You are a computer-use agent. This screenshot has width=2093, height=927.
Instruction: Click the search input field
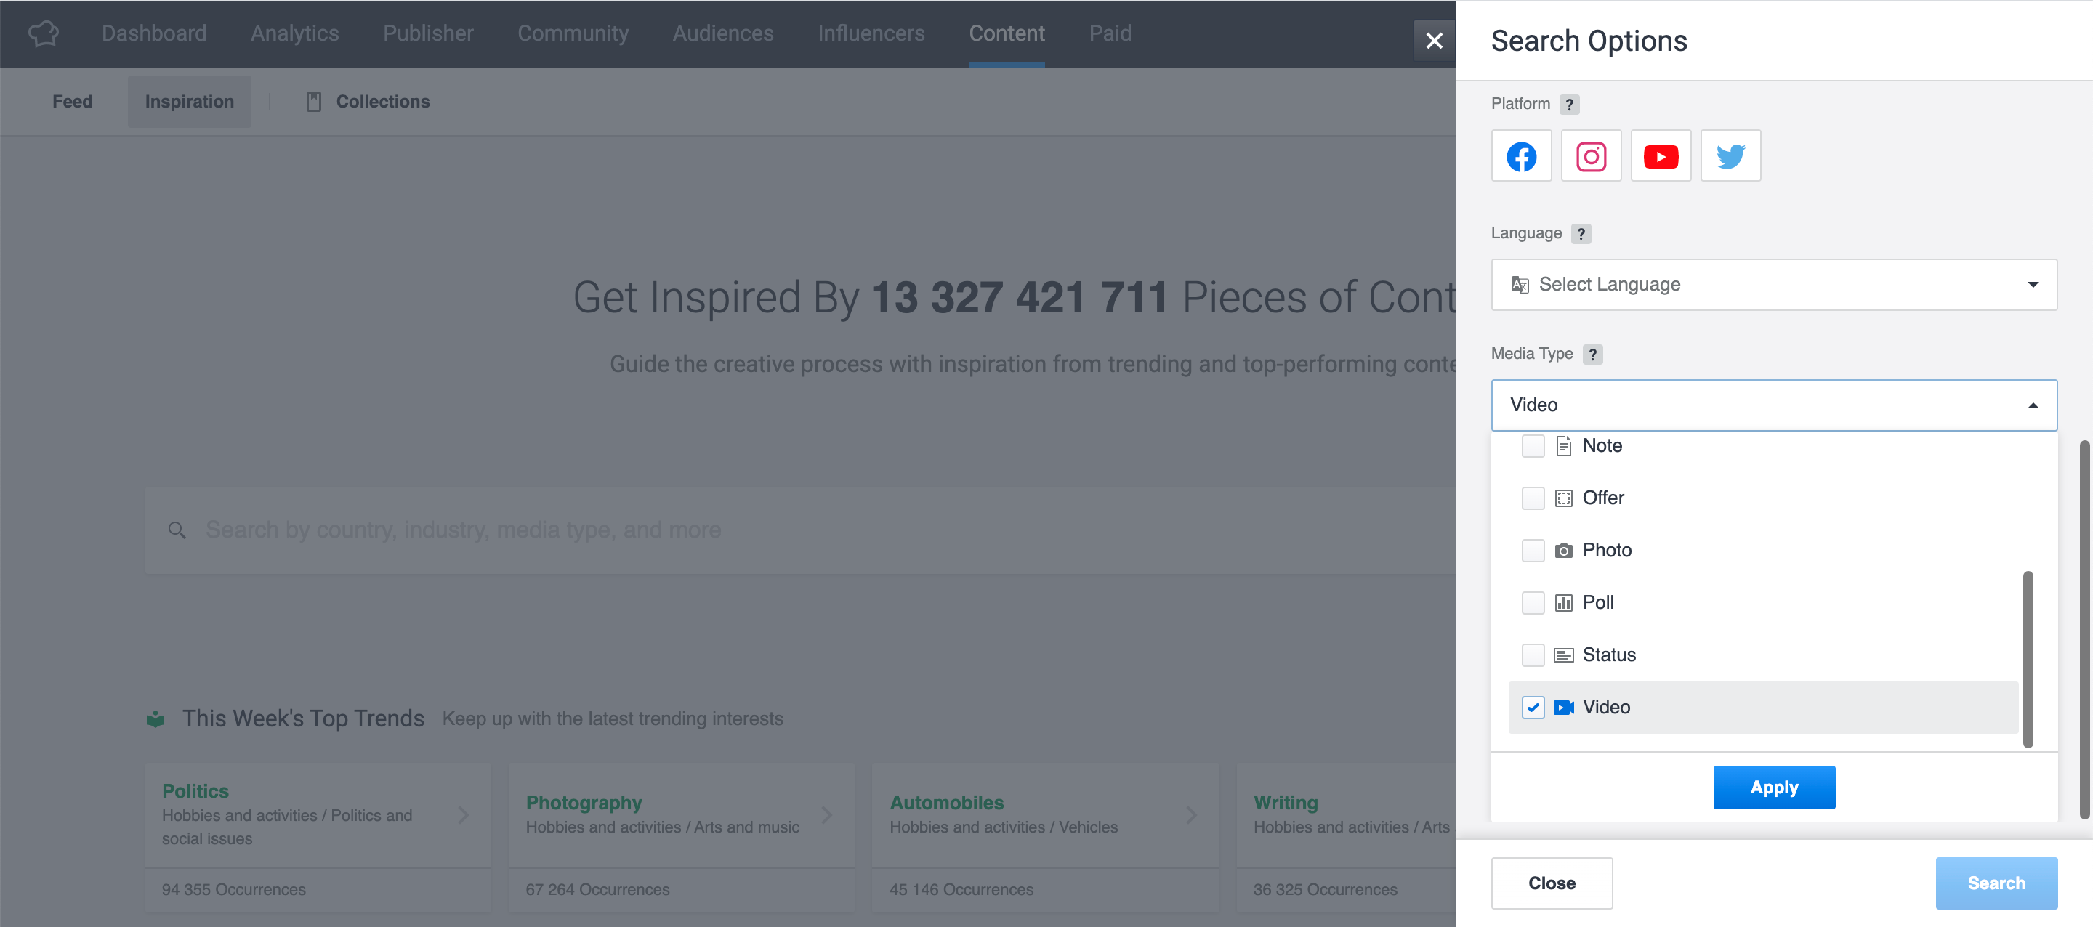point(569,530)
